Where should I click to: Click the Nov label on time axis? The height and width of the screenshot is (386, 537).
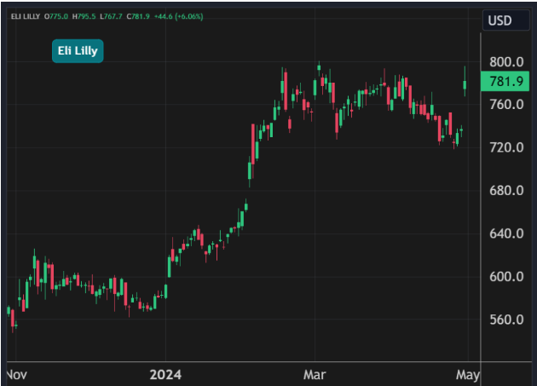[x=17, y=375]
